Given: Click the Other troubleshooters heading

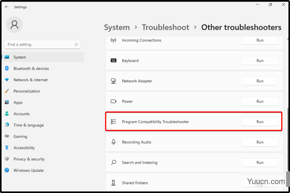Looking at the screenshot, I should [x=241, y=27].
